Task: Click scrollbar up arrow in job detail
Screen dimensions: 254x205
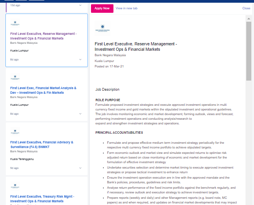Action: pos(249,19)
